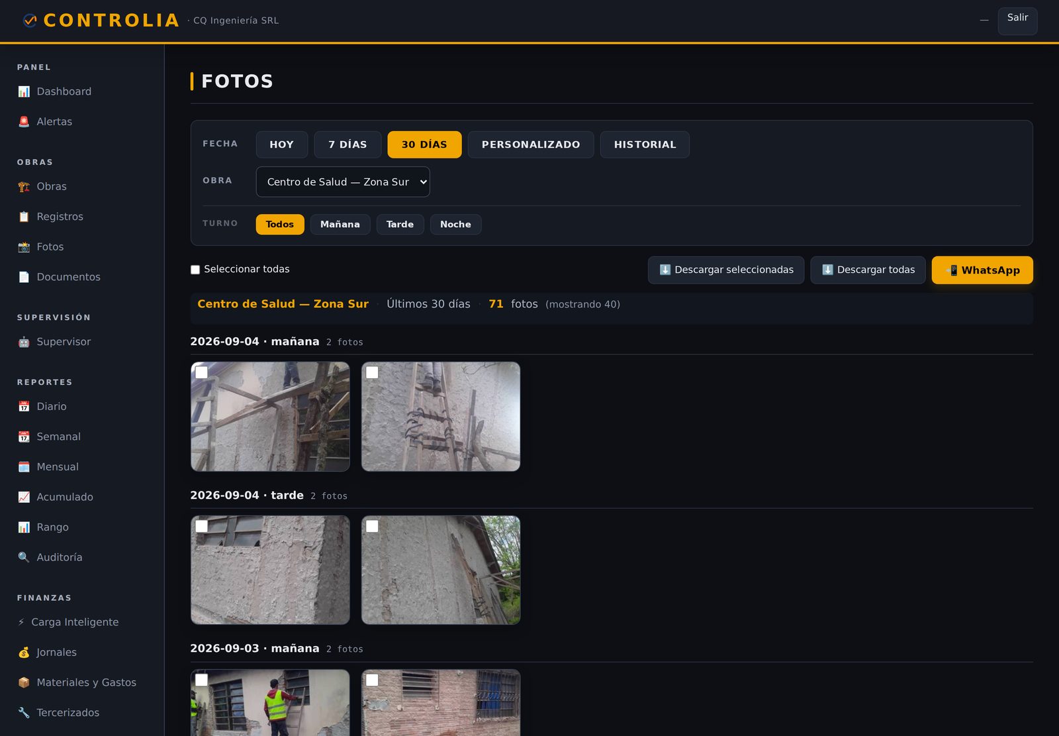Check second photo of 2026-09-04 tarde
The height and width of the screenshot is (736, 1059).
click(x=373, y=526)
